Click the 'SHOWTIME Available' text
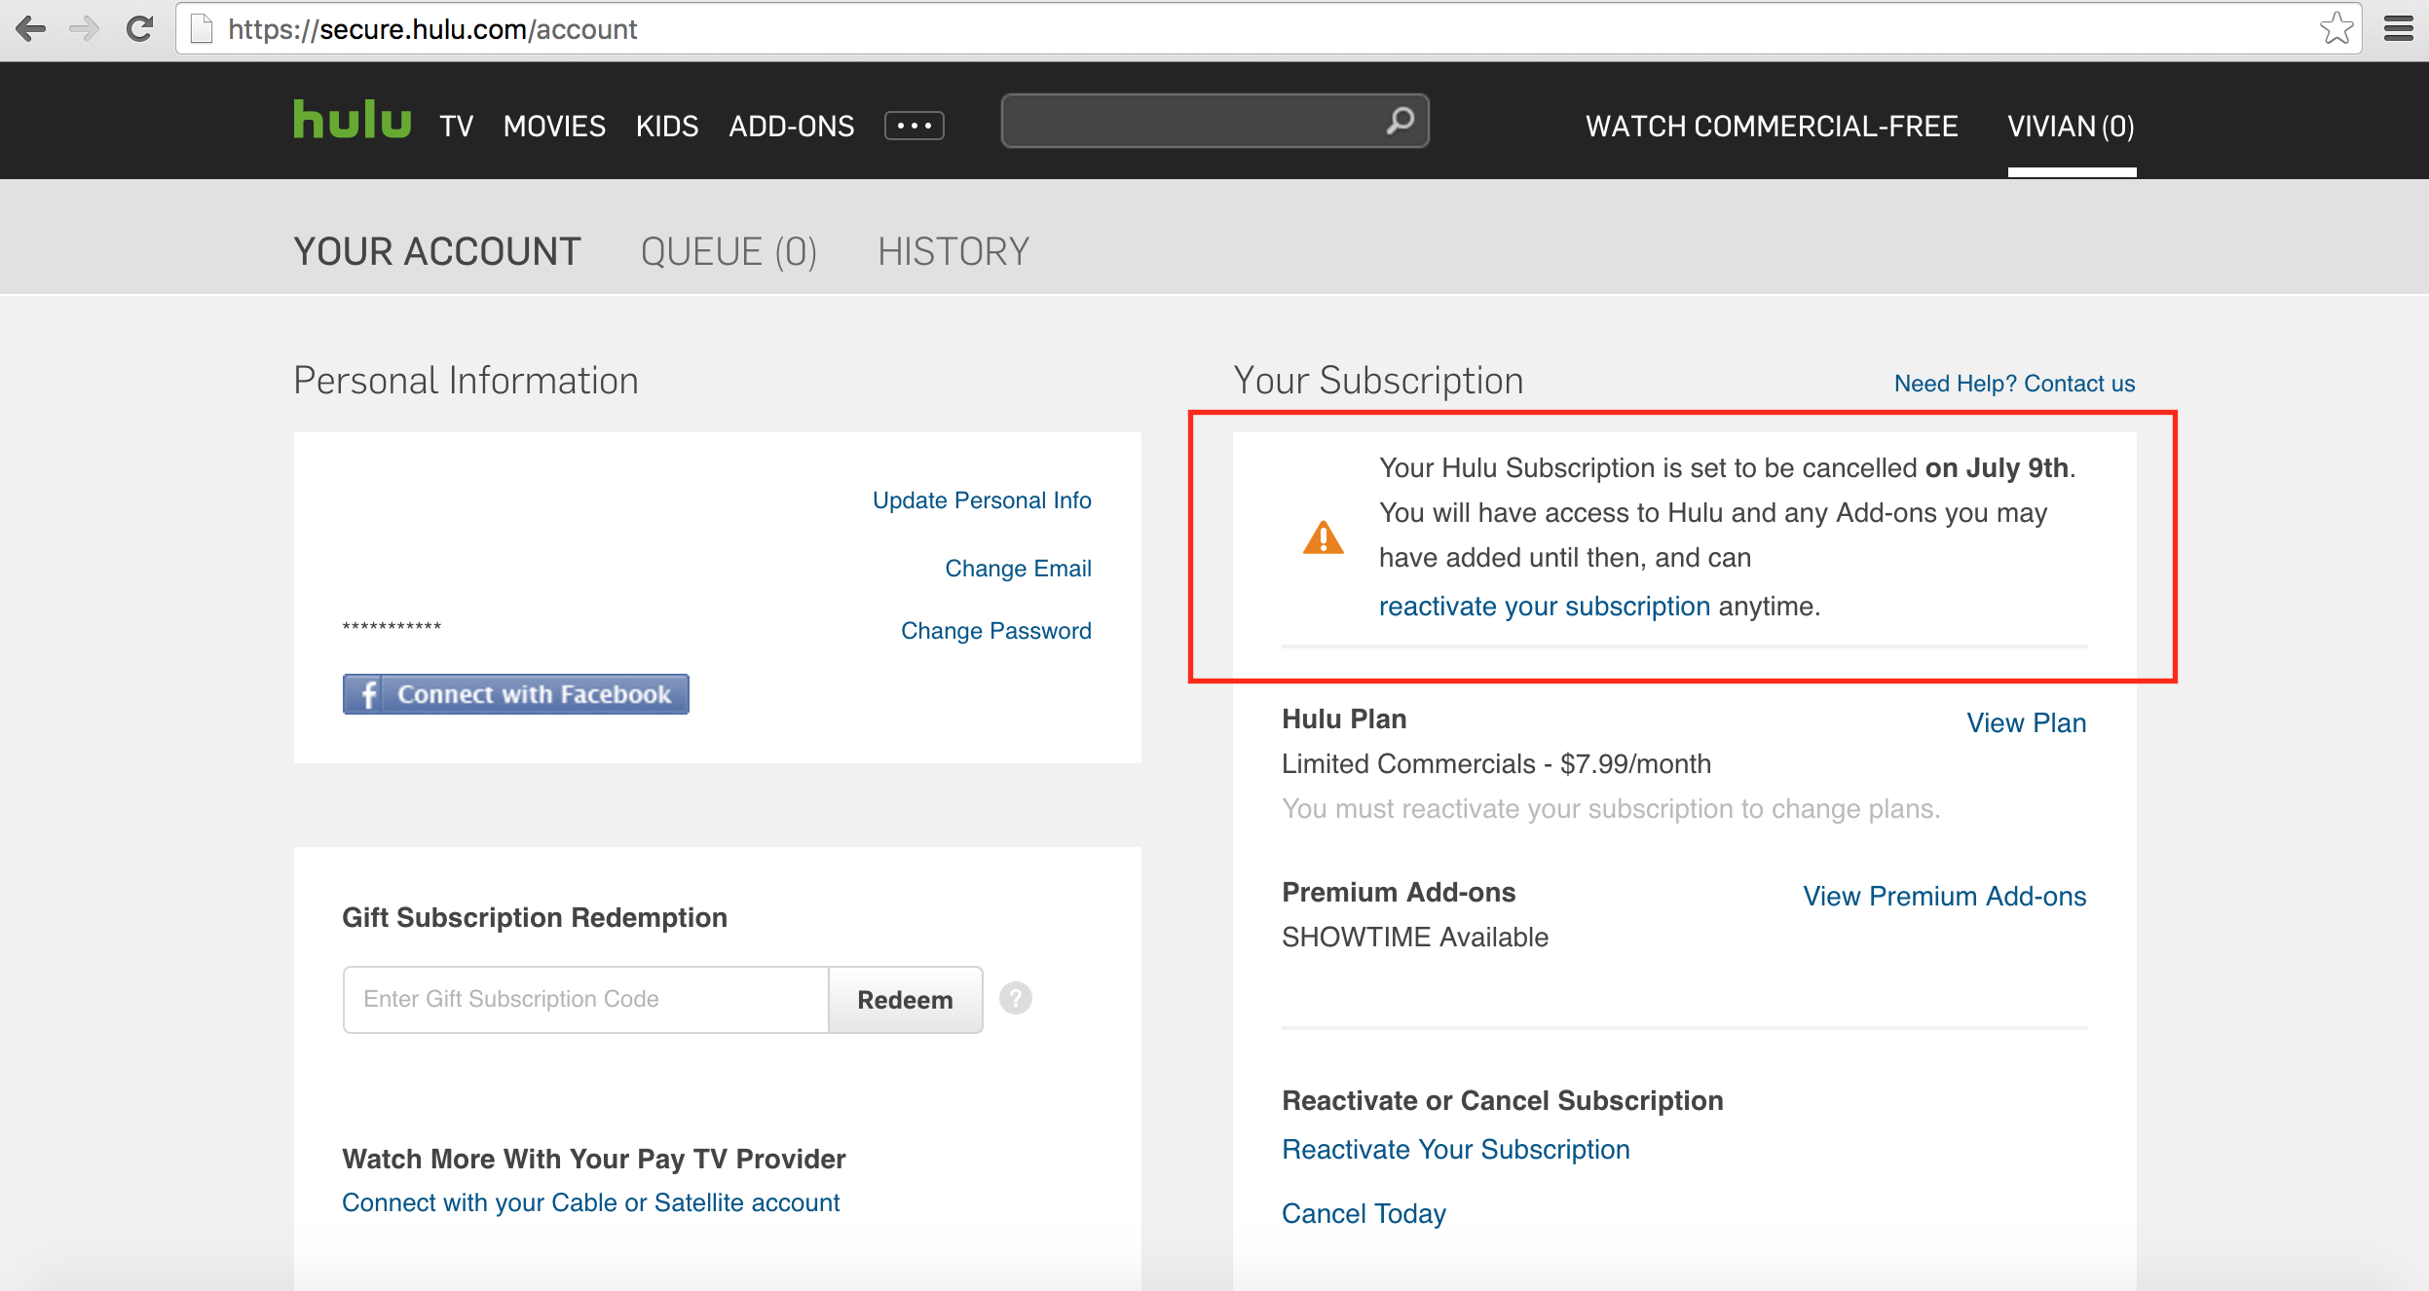The height and width of the screenshot is (1291, 2429). pyautogui.click(x=1415, y=938)
